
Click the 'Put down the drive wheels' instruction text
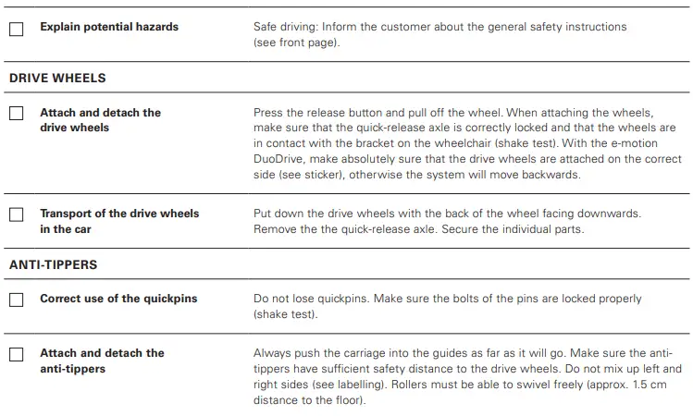tap(447, 214)
